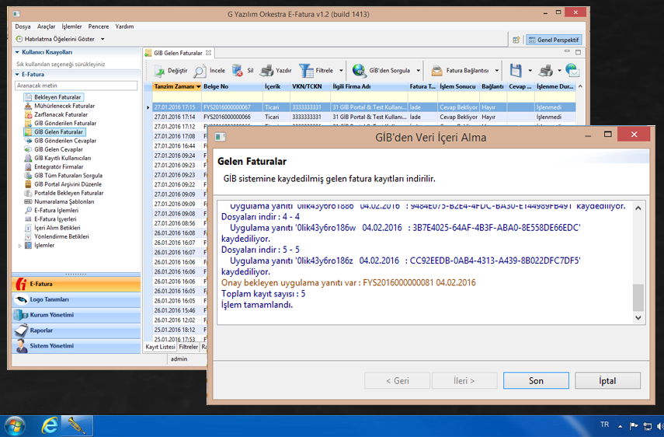Click the Son button in the dialog
The height and width of the screenshot is (437, 664).
pos(536,381)
